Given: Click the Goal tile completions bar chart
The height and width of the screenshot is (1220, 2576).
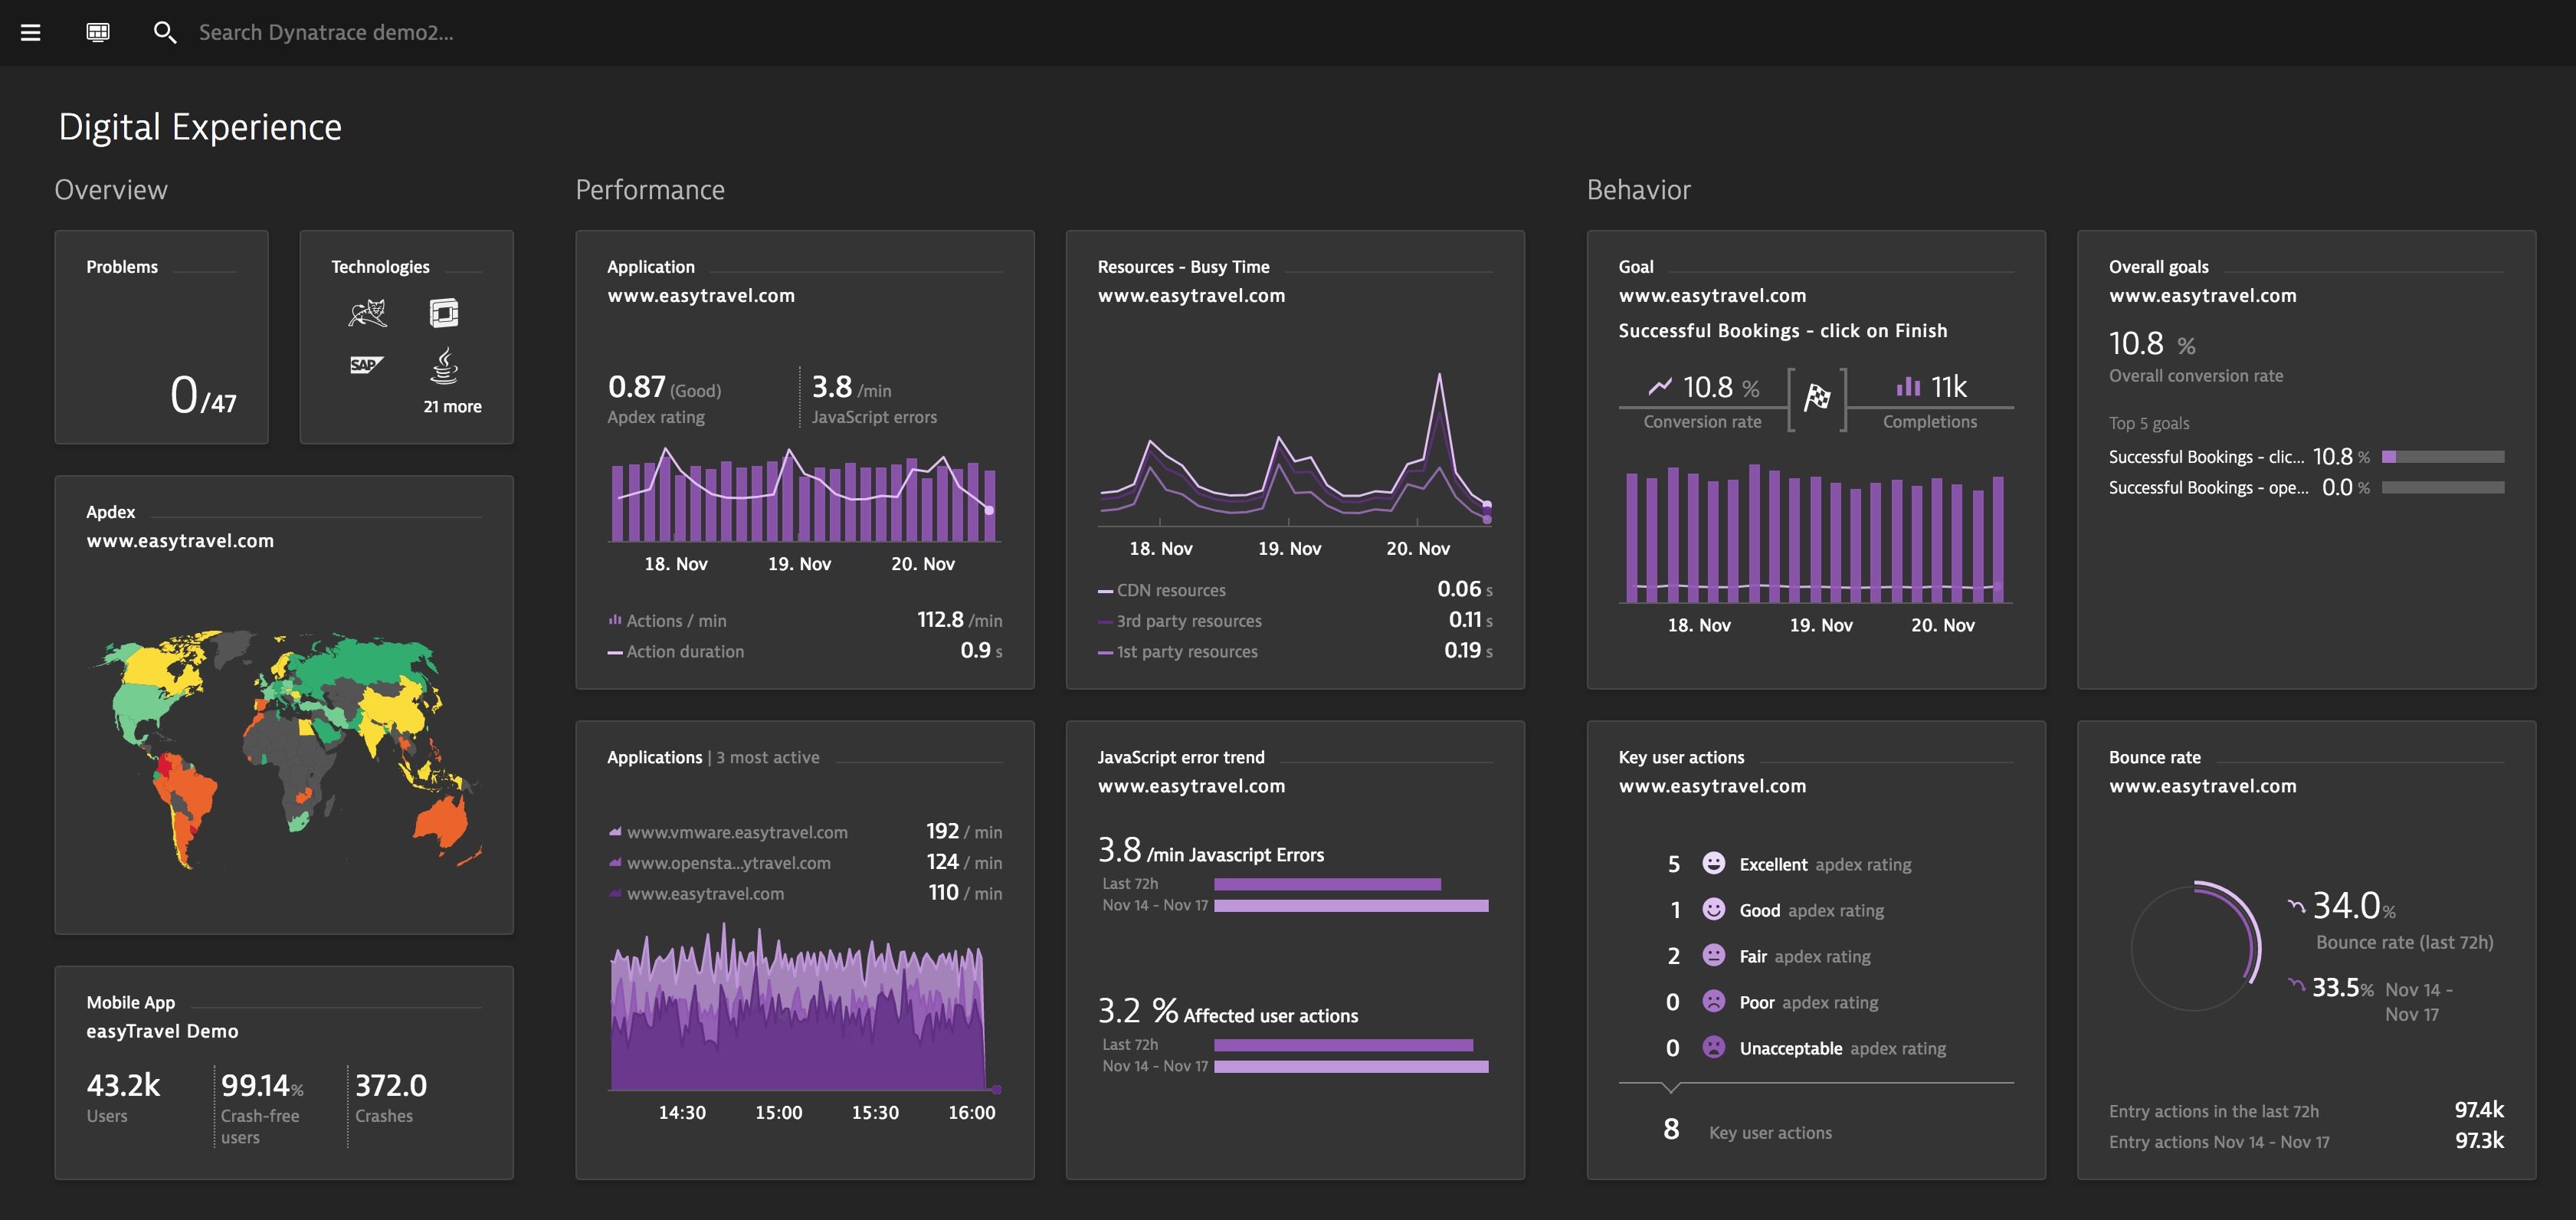Looking at the screenshot, I should click(1815, 534).
